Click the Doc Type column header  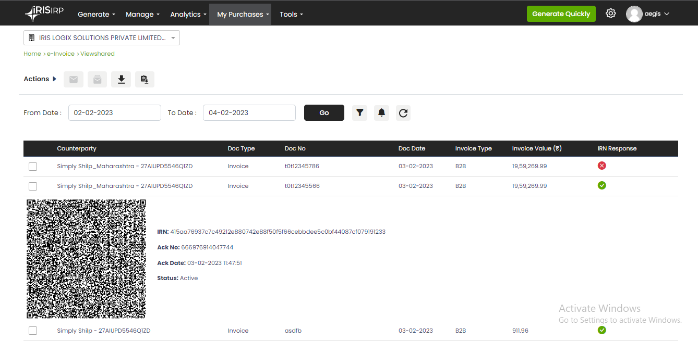pos(241,148)
